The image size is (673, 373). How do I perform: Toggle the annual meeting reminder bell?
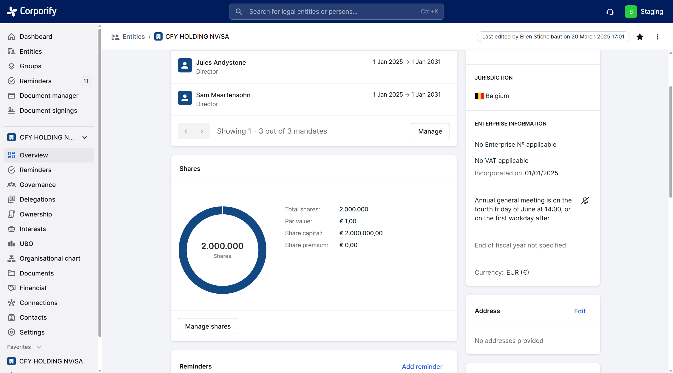585,200
